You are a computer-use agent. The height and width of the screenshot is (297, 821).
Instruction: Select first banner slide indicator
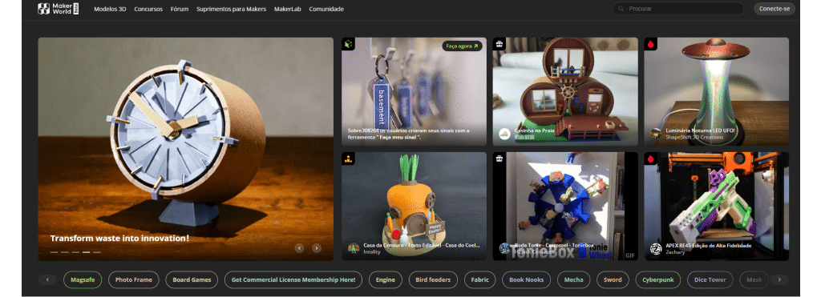pyautogui.click(x=54, y=252)
